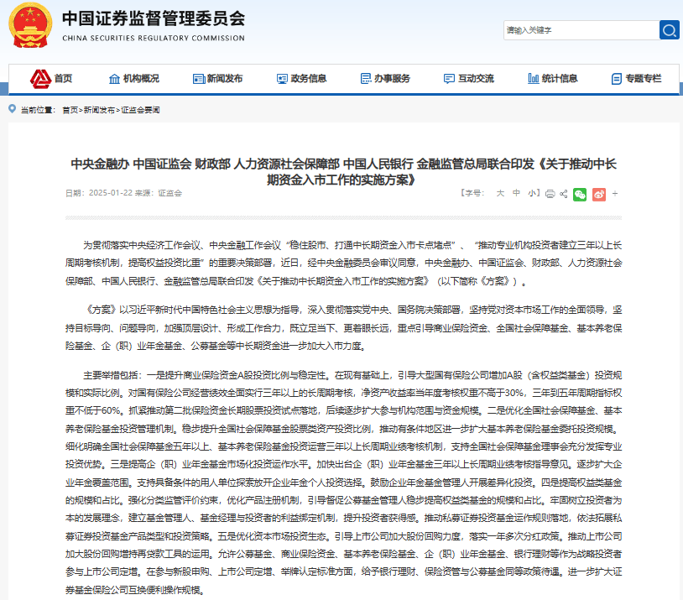The height and width of the screenshot is (600, 683).
Task: Click the bar chart icon next to 统计信息
Action: point(534,78)
